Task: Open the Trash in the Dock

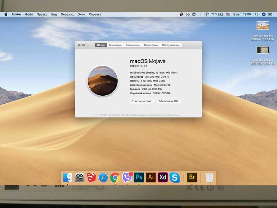Action: click(x=209, y=177)
